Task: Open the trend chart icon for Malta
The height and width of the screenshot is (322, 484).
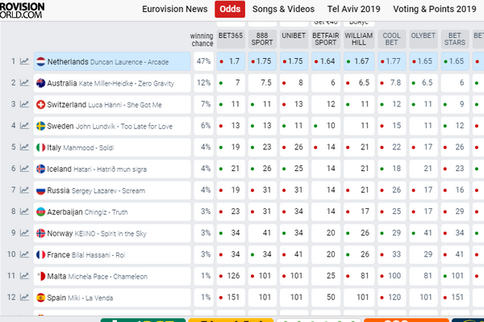Action: 24,276
